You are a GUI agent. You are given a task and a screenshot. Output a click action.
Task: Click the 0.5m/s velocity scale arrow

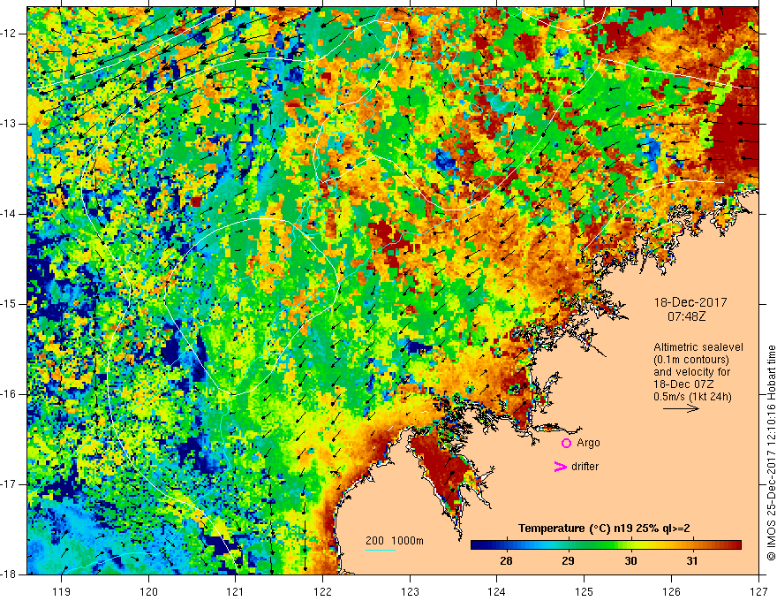point(681,408)
